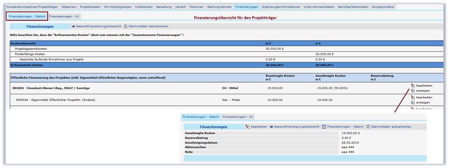Open the Personen tab
449x168 pixels.
click(196, 6)
